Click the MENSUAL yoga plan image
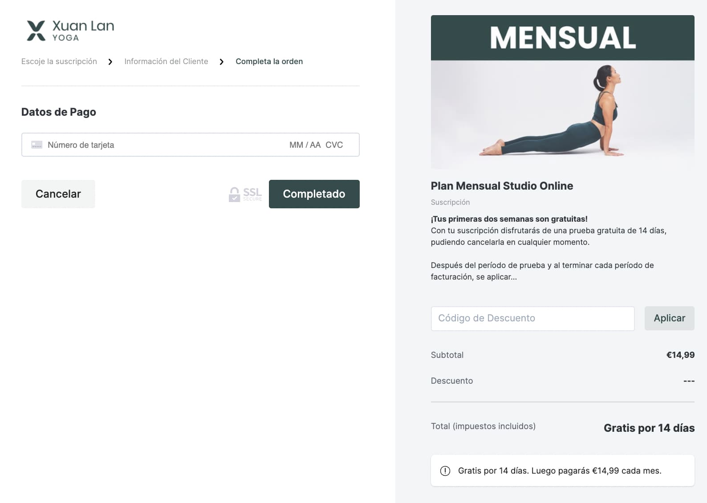707x503 pixels. point(563,92)
